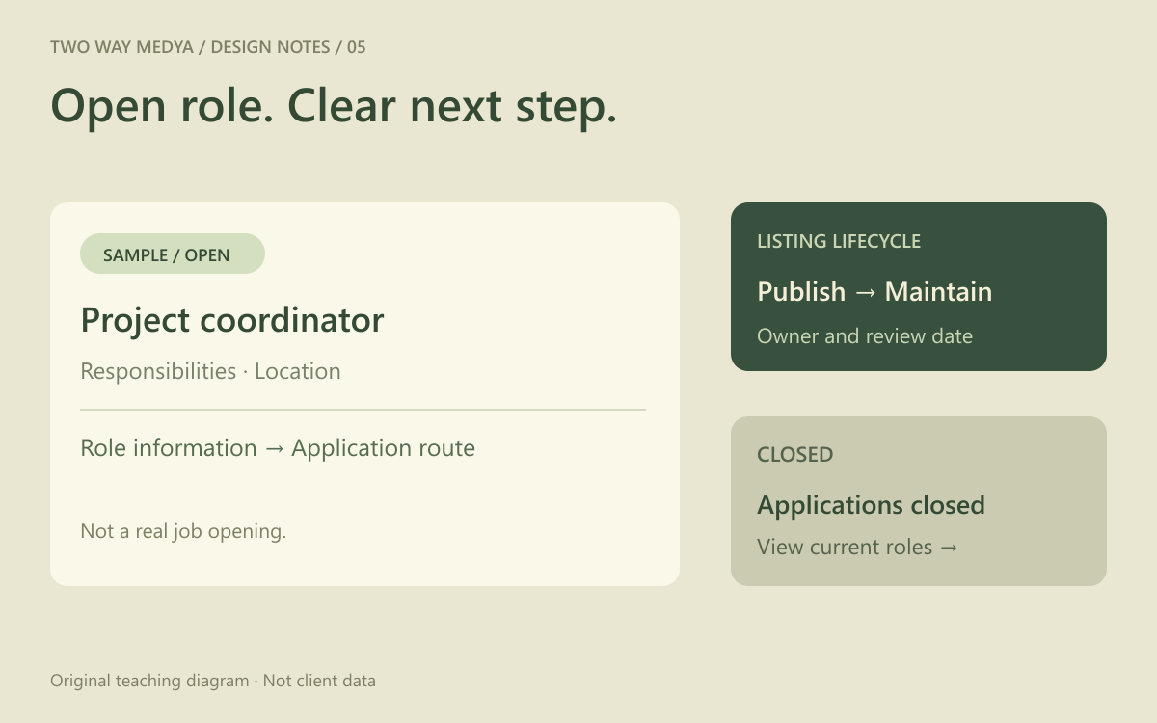The image size is (1157, 723).
Task: Click the arrow after View current roles
Action: tap(949, 548)
